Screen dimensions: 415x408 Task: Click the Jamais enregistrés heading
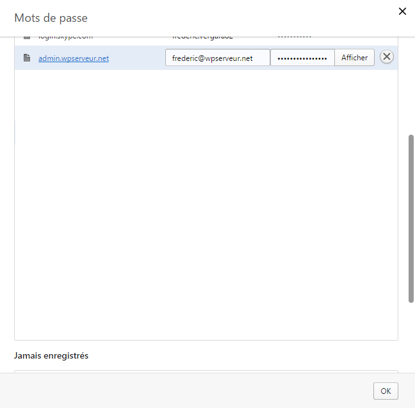51,355
